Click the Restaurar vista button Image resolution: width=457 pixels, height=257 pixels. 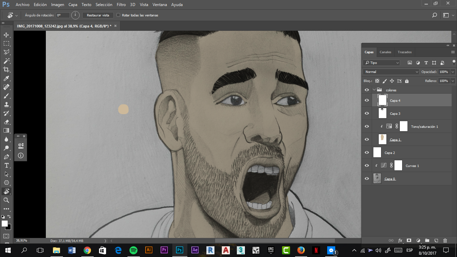click(98, 15)
